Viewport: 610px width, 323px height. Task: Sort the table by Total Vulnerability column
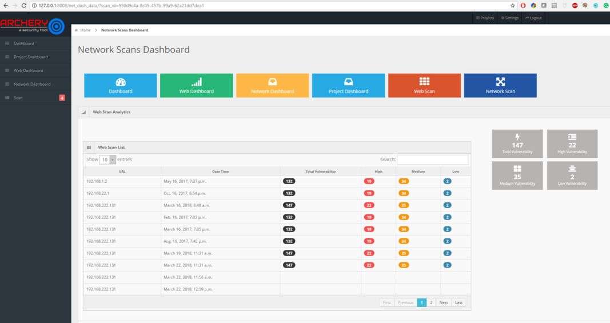point(320,171)
